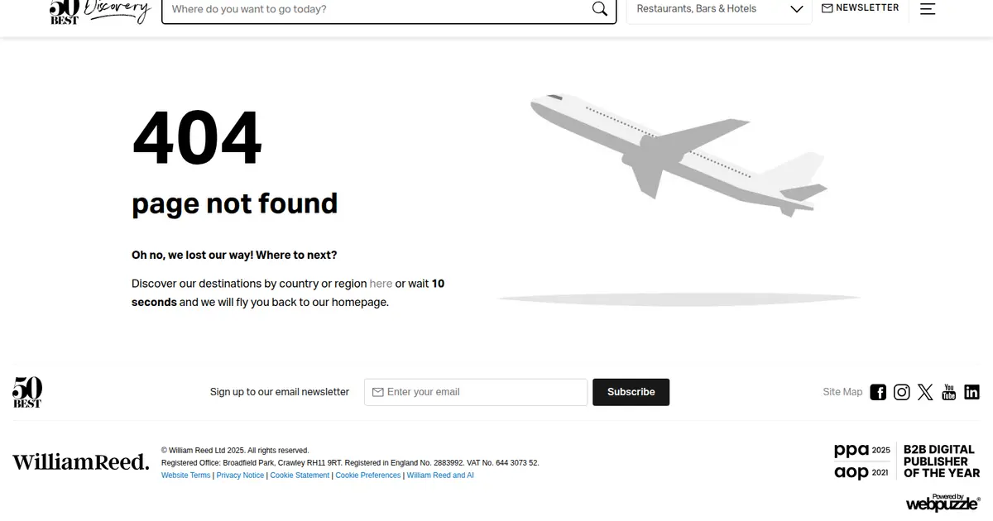
Task: Click the 50 Best logo in header
Action: (65, 11)
